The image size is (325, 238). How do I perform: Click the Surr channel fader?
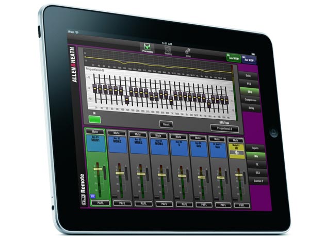221,178
